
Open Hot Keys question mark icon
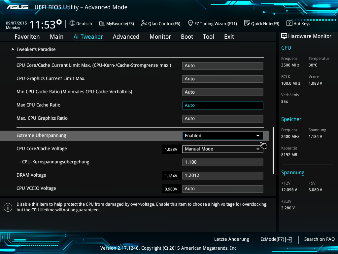coord(289,23)
